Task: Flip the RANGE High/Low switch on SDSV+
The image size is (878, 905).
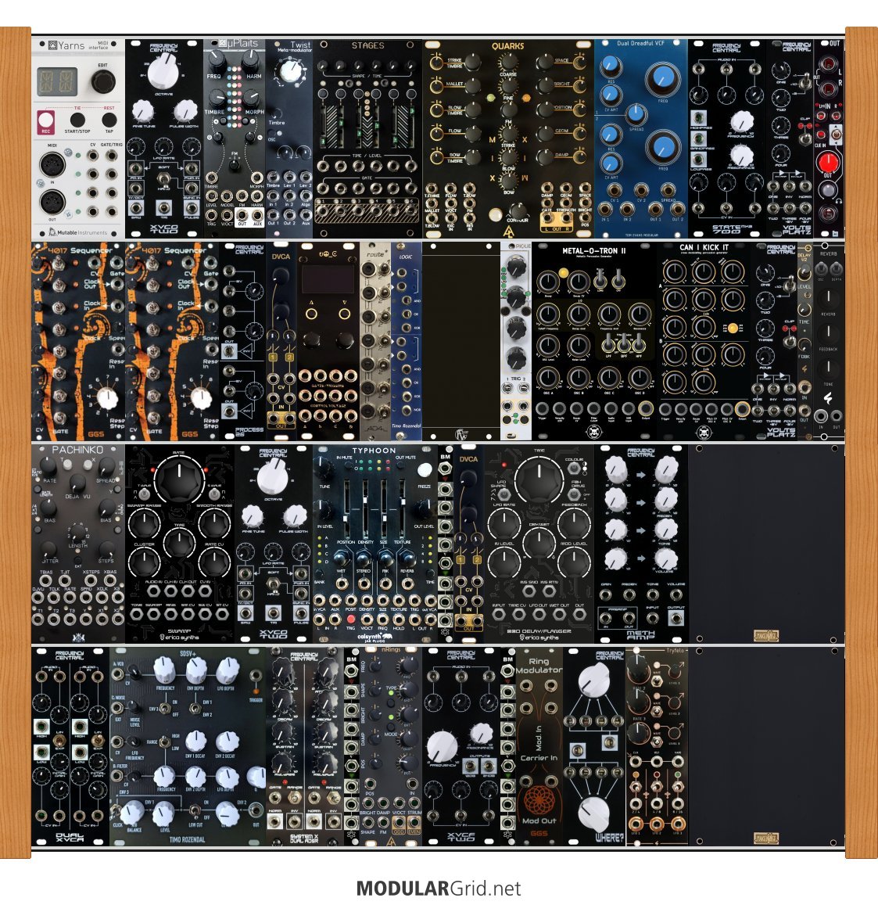Action: pos(164,742)
